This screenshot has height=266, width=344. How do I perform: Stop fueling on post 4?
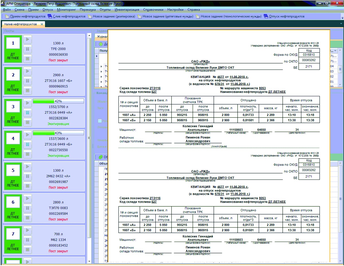coord(27,154)
